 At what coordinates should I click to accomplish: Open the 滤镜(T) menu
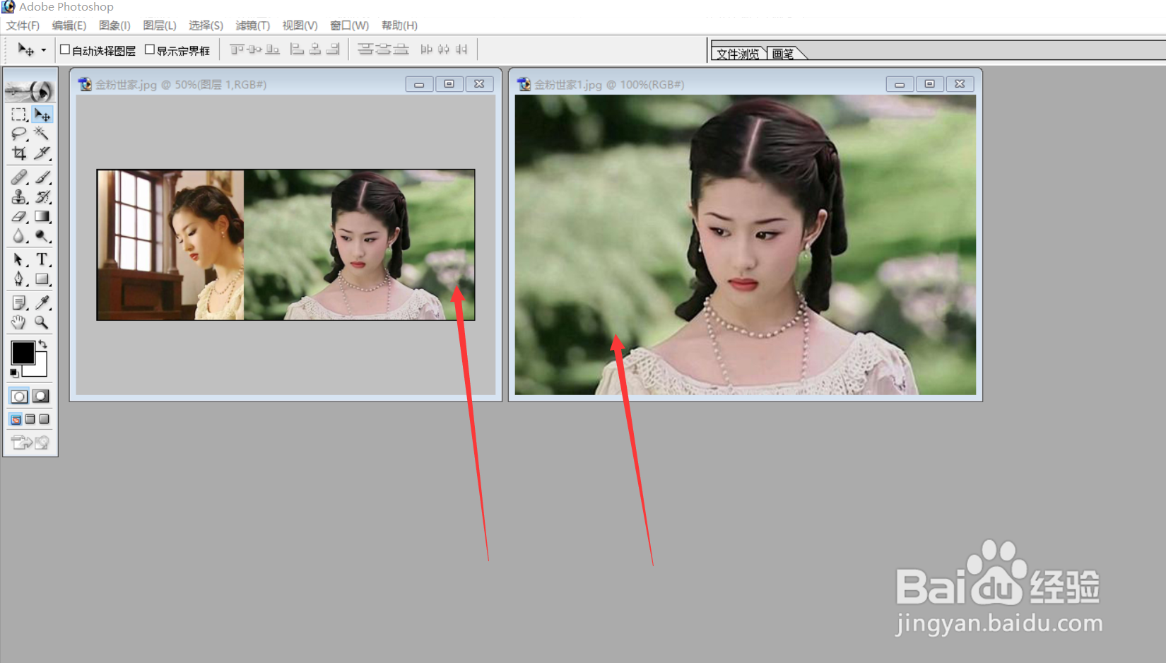(x=253, y=25)
